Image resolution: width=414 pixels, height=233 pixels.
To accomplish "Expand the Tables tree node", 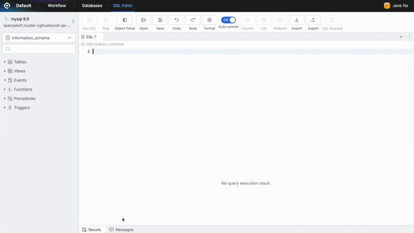I will coord(5,62).
